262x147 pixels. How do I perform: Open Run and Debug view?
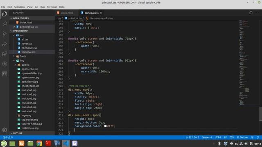click(x=5, y=44)
